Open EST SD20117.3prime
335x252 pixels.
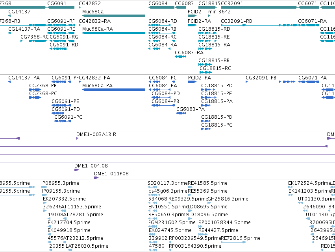tap(168, 183)
